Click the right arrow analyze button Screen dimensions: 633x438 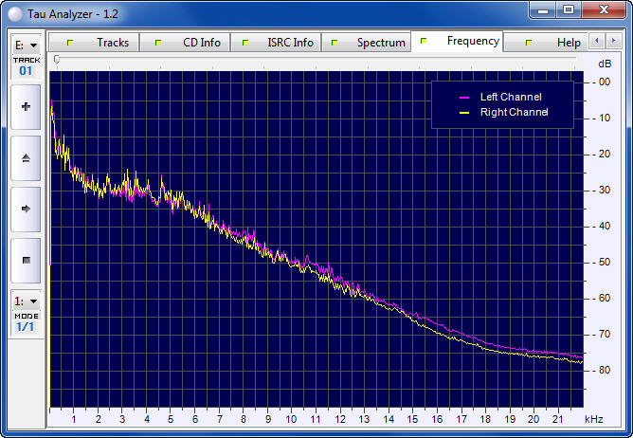point(26,209)
